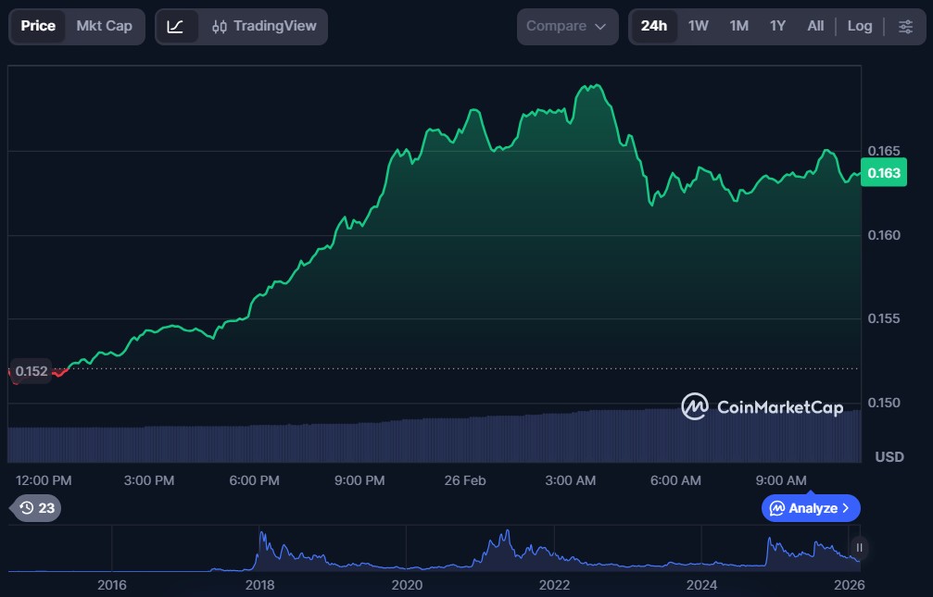Screen dimensions: 933x597
Task: Click the history clock icon badge
Action: tap(36, 507)
